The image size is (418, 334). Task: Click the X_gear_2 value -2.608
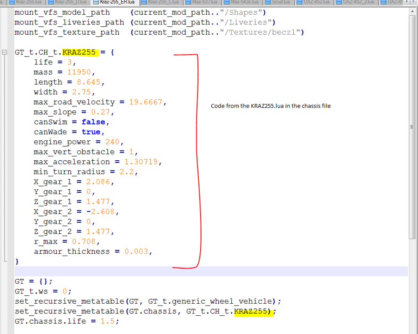point(101,212)
